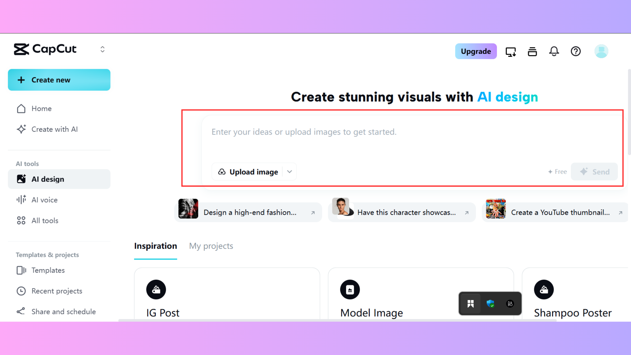Expand the CapCut workspace switcher arrows

[103, 49]
